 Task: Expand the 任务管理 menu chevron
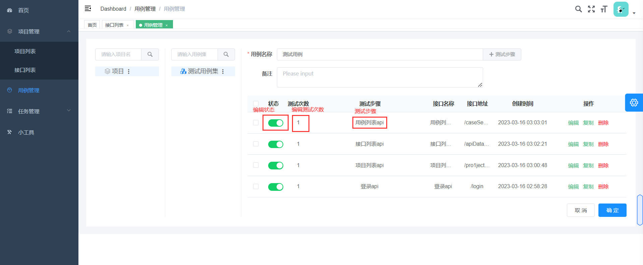69,111
